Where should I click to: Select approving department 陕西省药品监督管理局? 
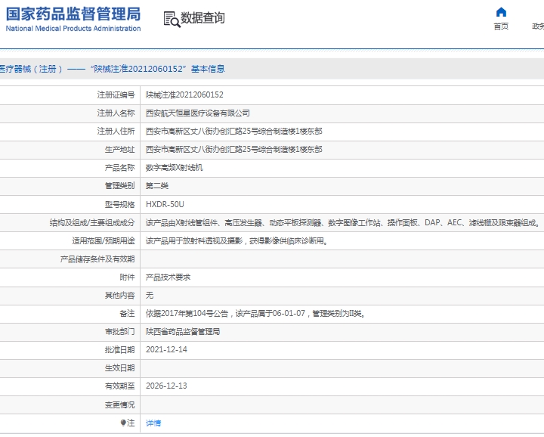point(183,331)
